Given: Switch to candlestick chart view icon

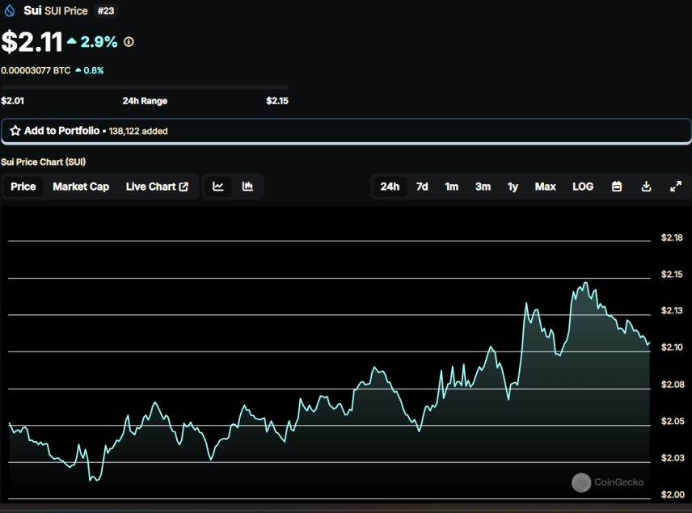Looking at the screenshot, I should (x=247, y=187).
